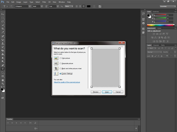Viewport: 177px width, 132px height.
Task: Click the color spectrum ramp
Action: pyautogui.click(x=161, y=25)
